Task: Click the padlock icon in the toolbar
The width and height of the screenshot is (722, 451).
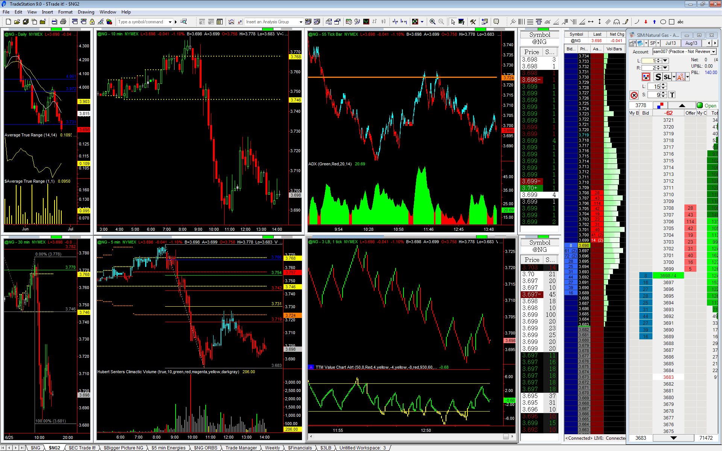Action: coord(92,22)
